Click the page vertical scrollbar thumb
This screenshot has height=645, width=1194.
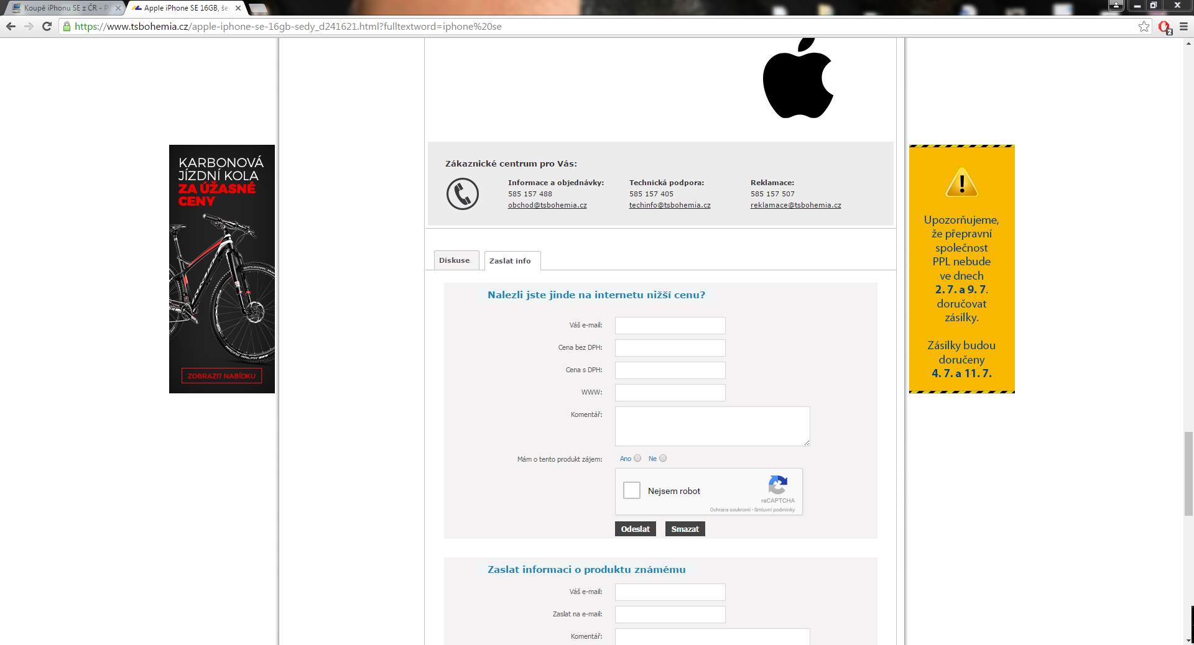point(1188,473)
